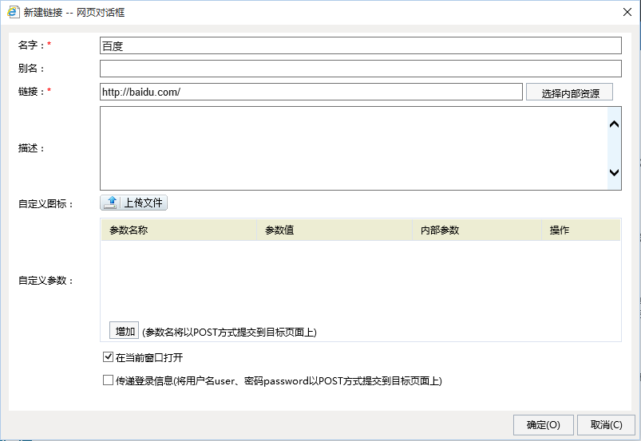The height and width of the screenshot is (441, 641).
Task: Uncheck 在当前窗口打开 checkbox
Action: (x=108, y=357)
